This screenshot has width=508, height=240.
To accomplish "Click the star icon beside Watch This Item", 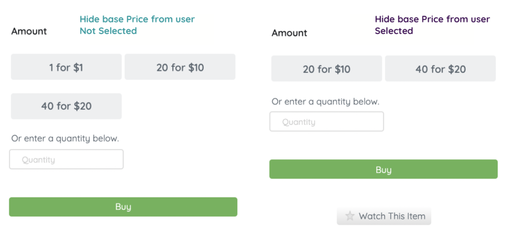I will (x=350, y=216).
